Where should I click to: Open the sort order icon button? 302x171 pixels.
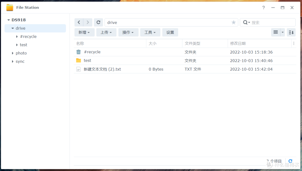click(291, 32)
